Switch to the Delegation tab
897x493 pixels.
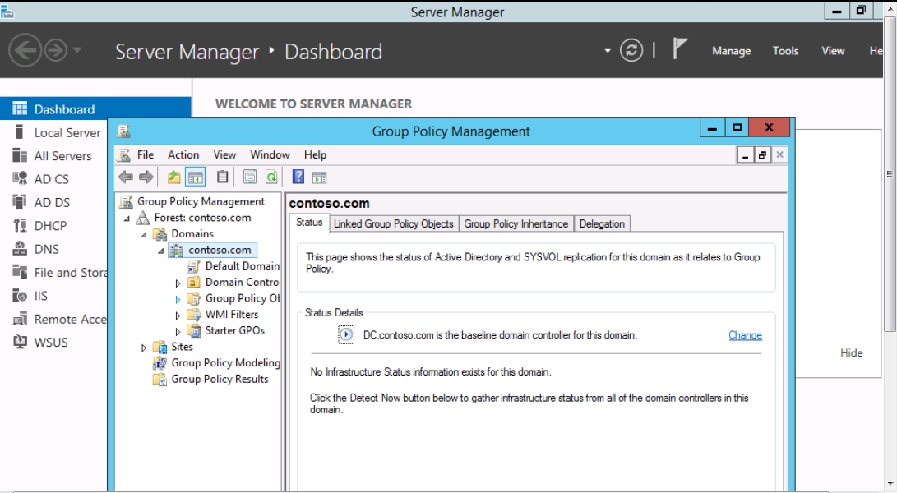coord(602,223)
